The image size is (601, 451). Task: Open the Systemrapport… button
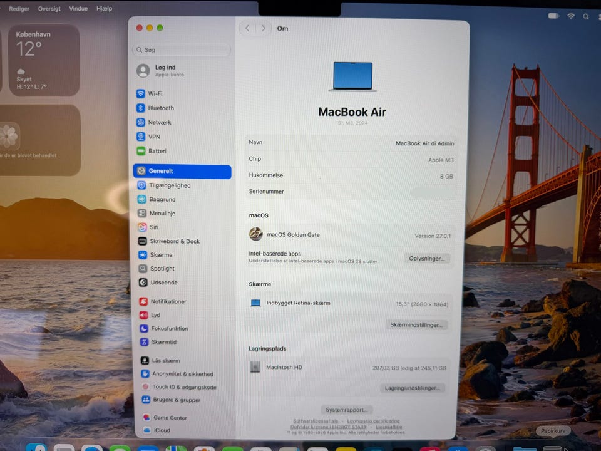click(346, 410)
